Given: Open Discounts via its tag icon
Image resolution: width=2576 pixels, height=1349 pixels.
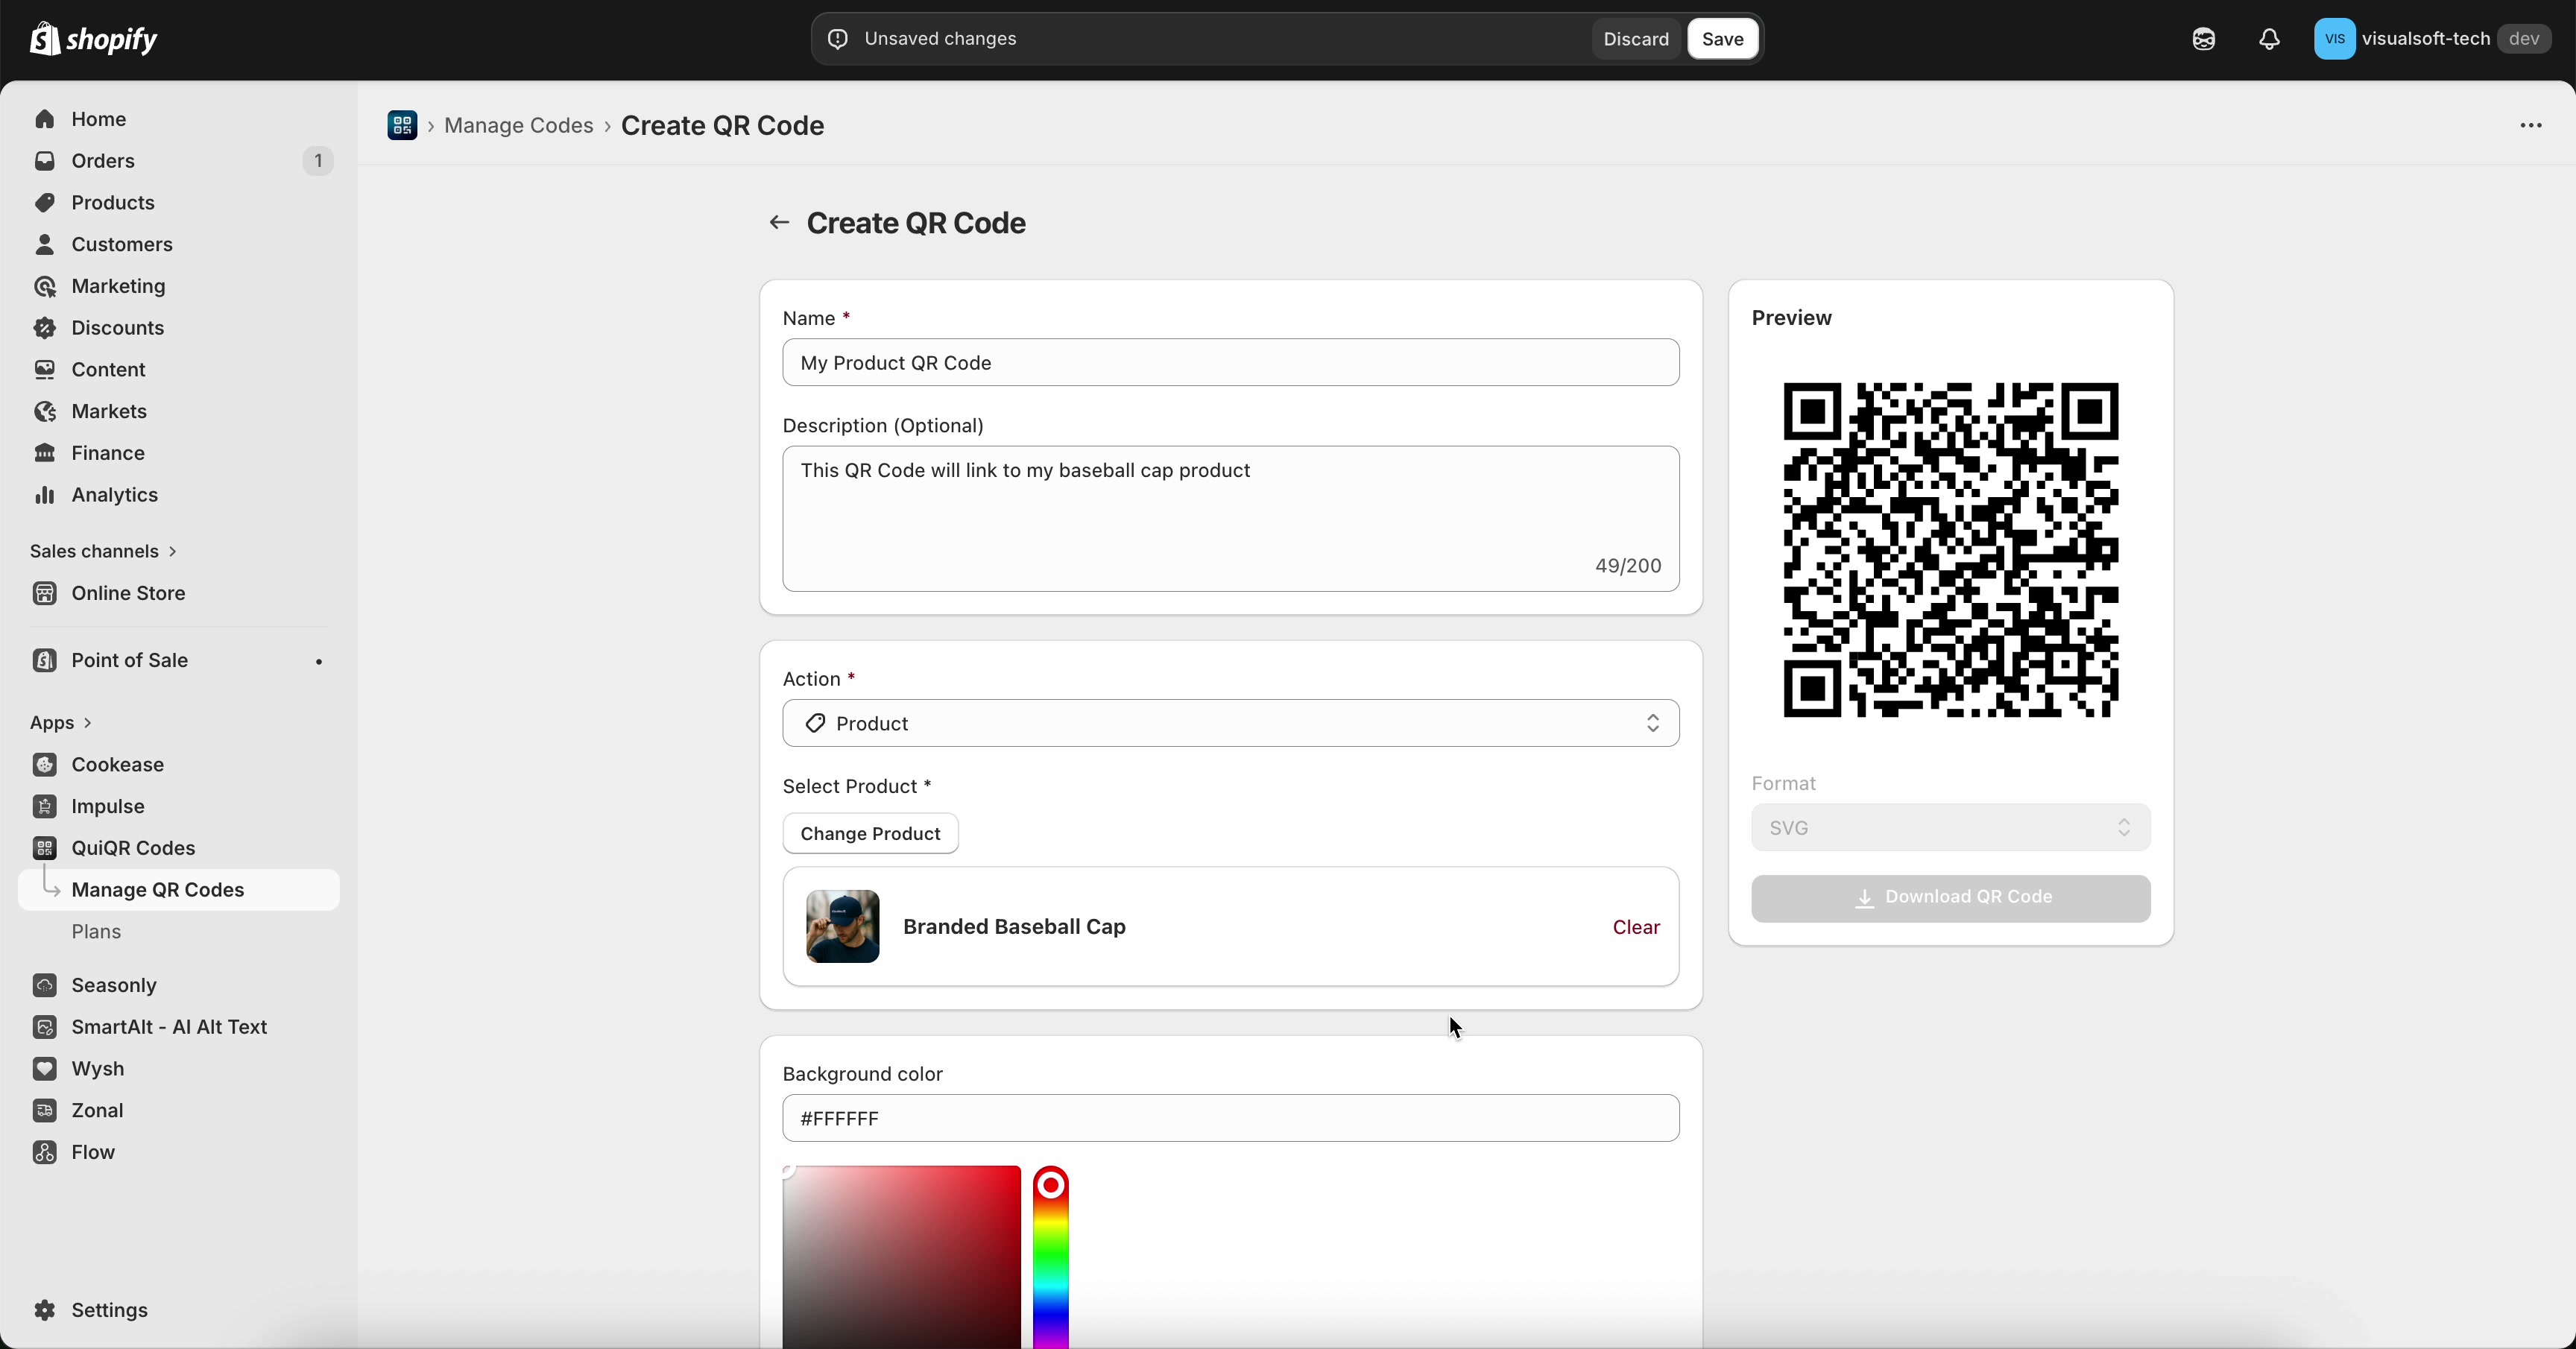Looking at the screenshot, I should click(x=46, y=328).
